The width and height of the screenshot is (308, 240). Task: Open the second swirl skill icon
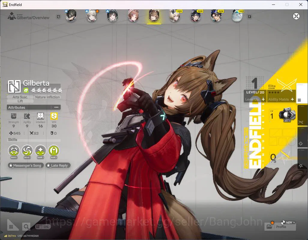[x=27, y=151]
